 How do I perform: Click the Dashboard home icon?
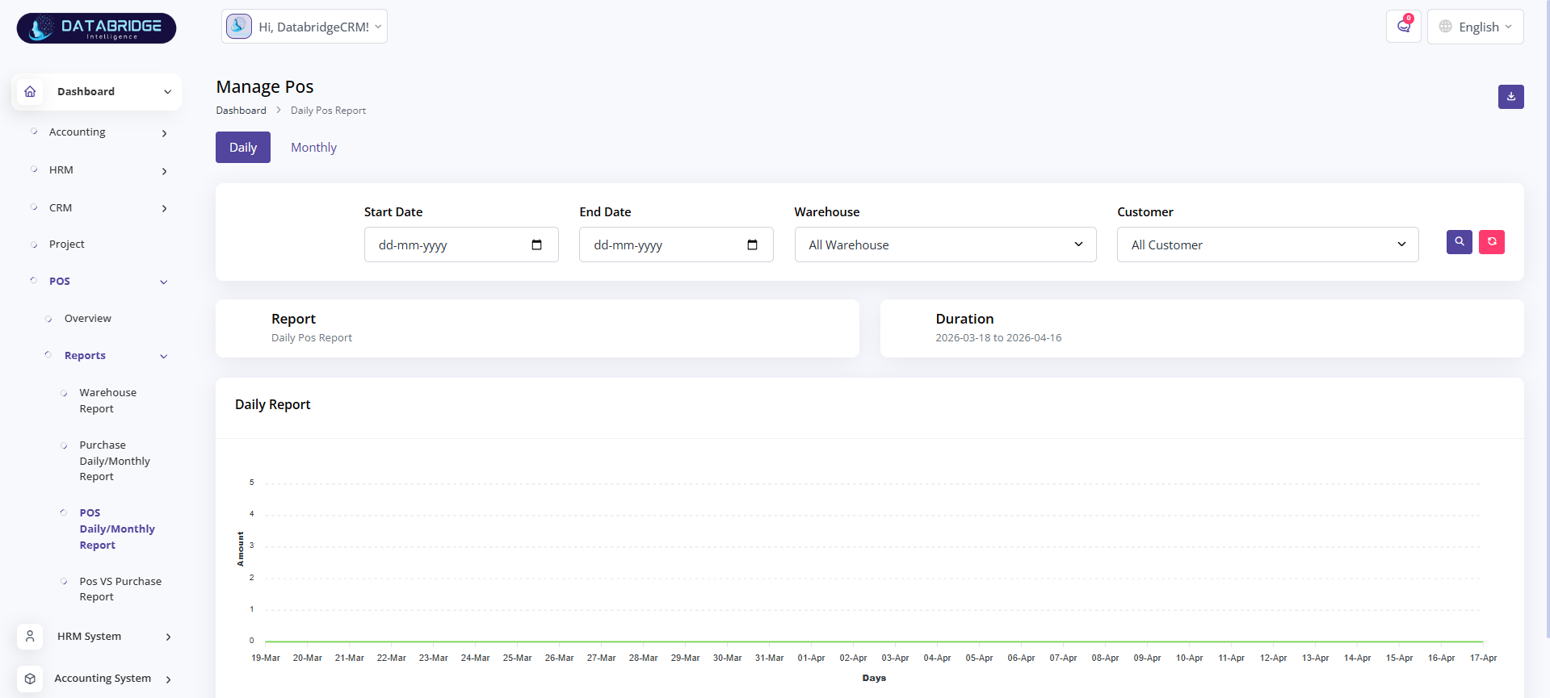point(30,92)
